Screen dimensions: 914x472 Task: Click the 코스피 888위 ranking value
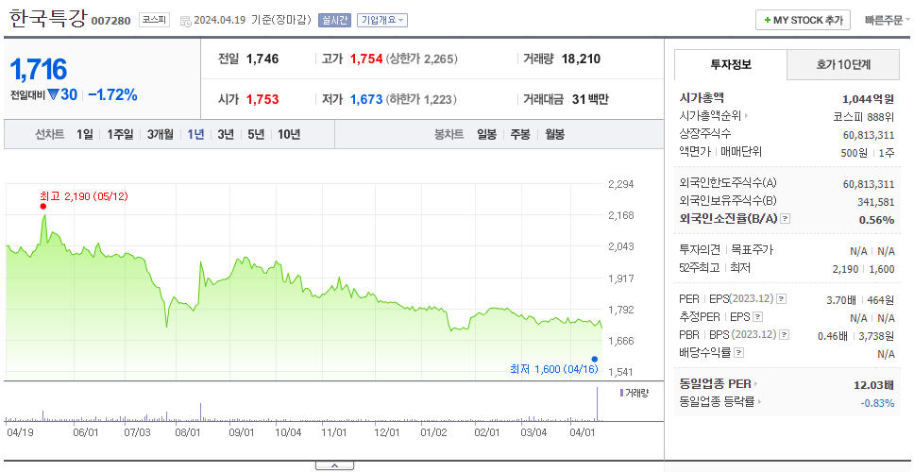pos(863,116)
